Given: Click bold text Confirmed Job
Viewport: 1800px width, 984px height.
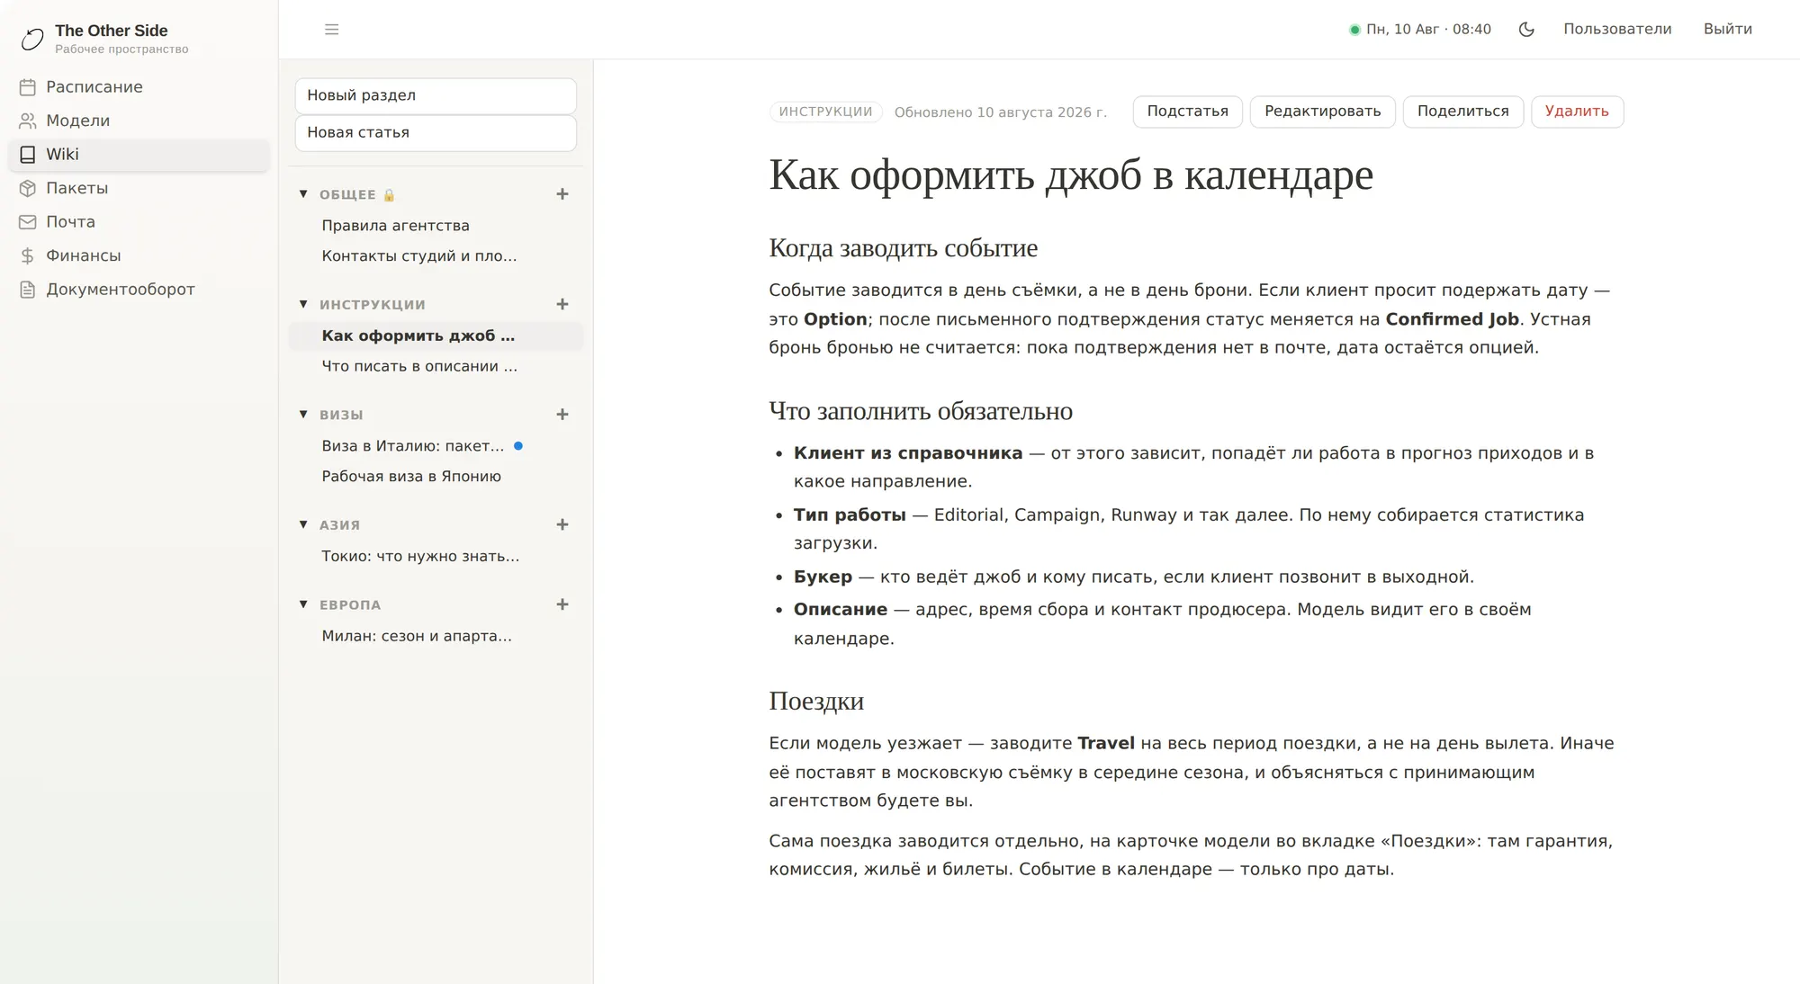Looking at the screenshot, I should pos(1452,319).
